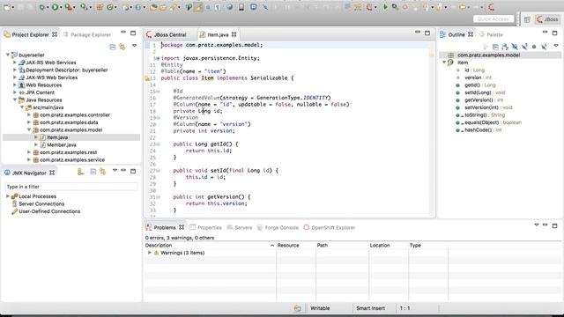
Task: Launch BrowserSim phone icon in toolbar
Action: pos(241,7)
